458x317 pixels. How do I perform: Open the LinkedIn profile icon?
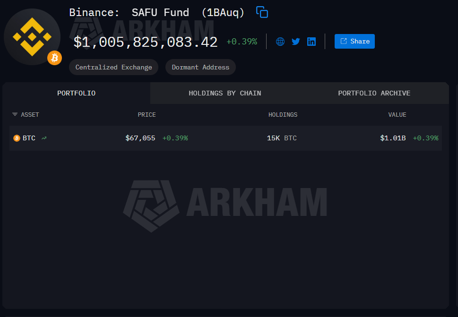point(311,41)
